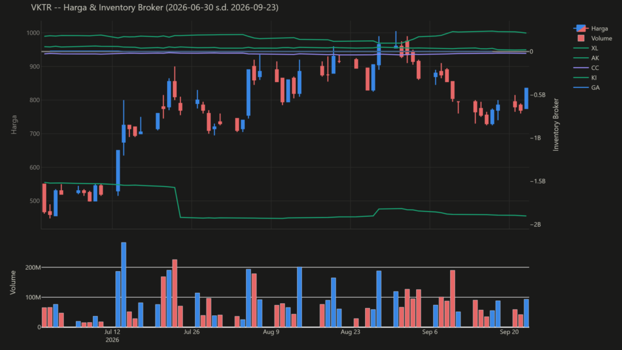Click the 1000 price tick label
Screen dimensions: 622x350
click(33, 33)
